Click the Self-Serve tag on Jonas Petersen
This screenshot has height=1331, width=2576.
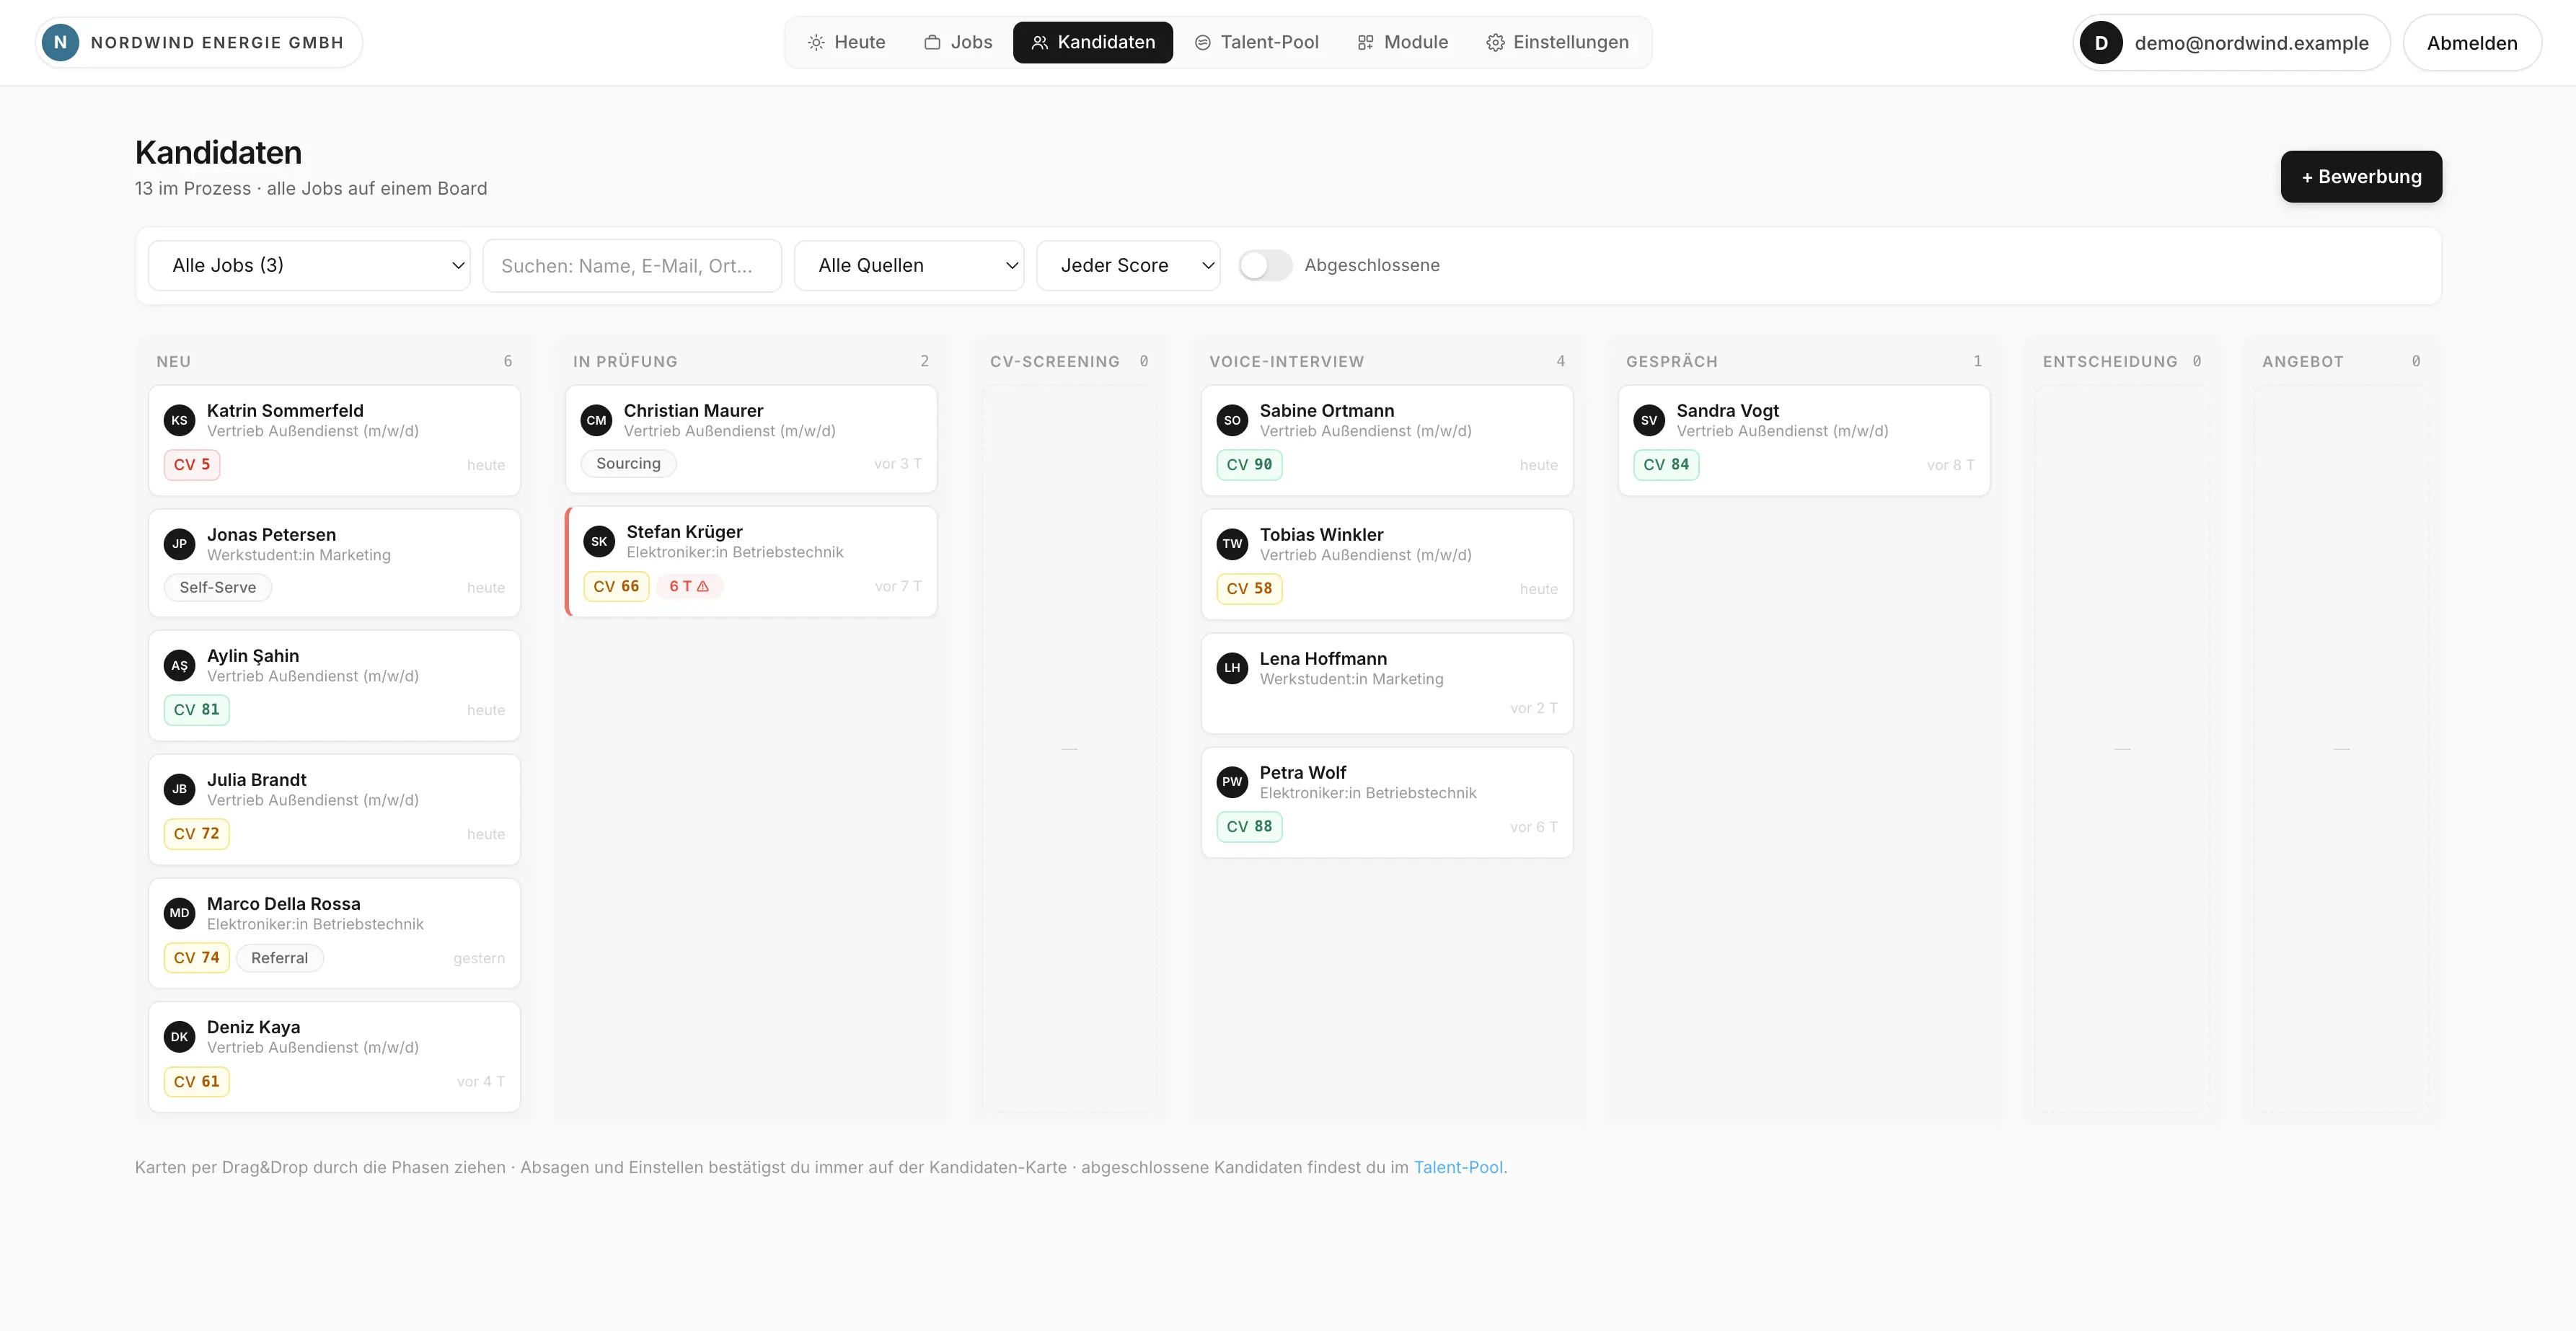pyautogui.click(x=218, y=587)
